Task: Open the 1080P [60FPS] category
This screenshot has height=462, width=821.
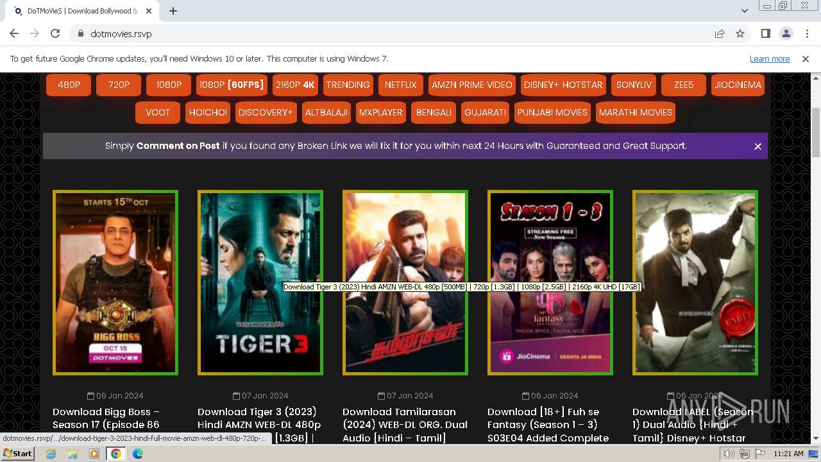Action: click(x=232, y=85)
